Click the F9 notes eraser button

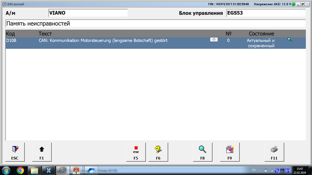click(230, 152)
